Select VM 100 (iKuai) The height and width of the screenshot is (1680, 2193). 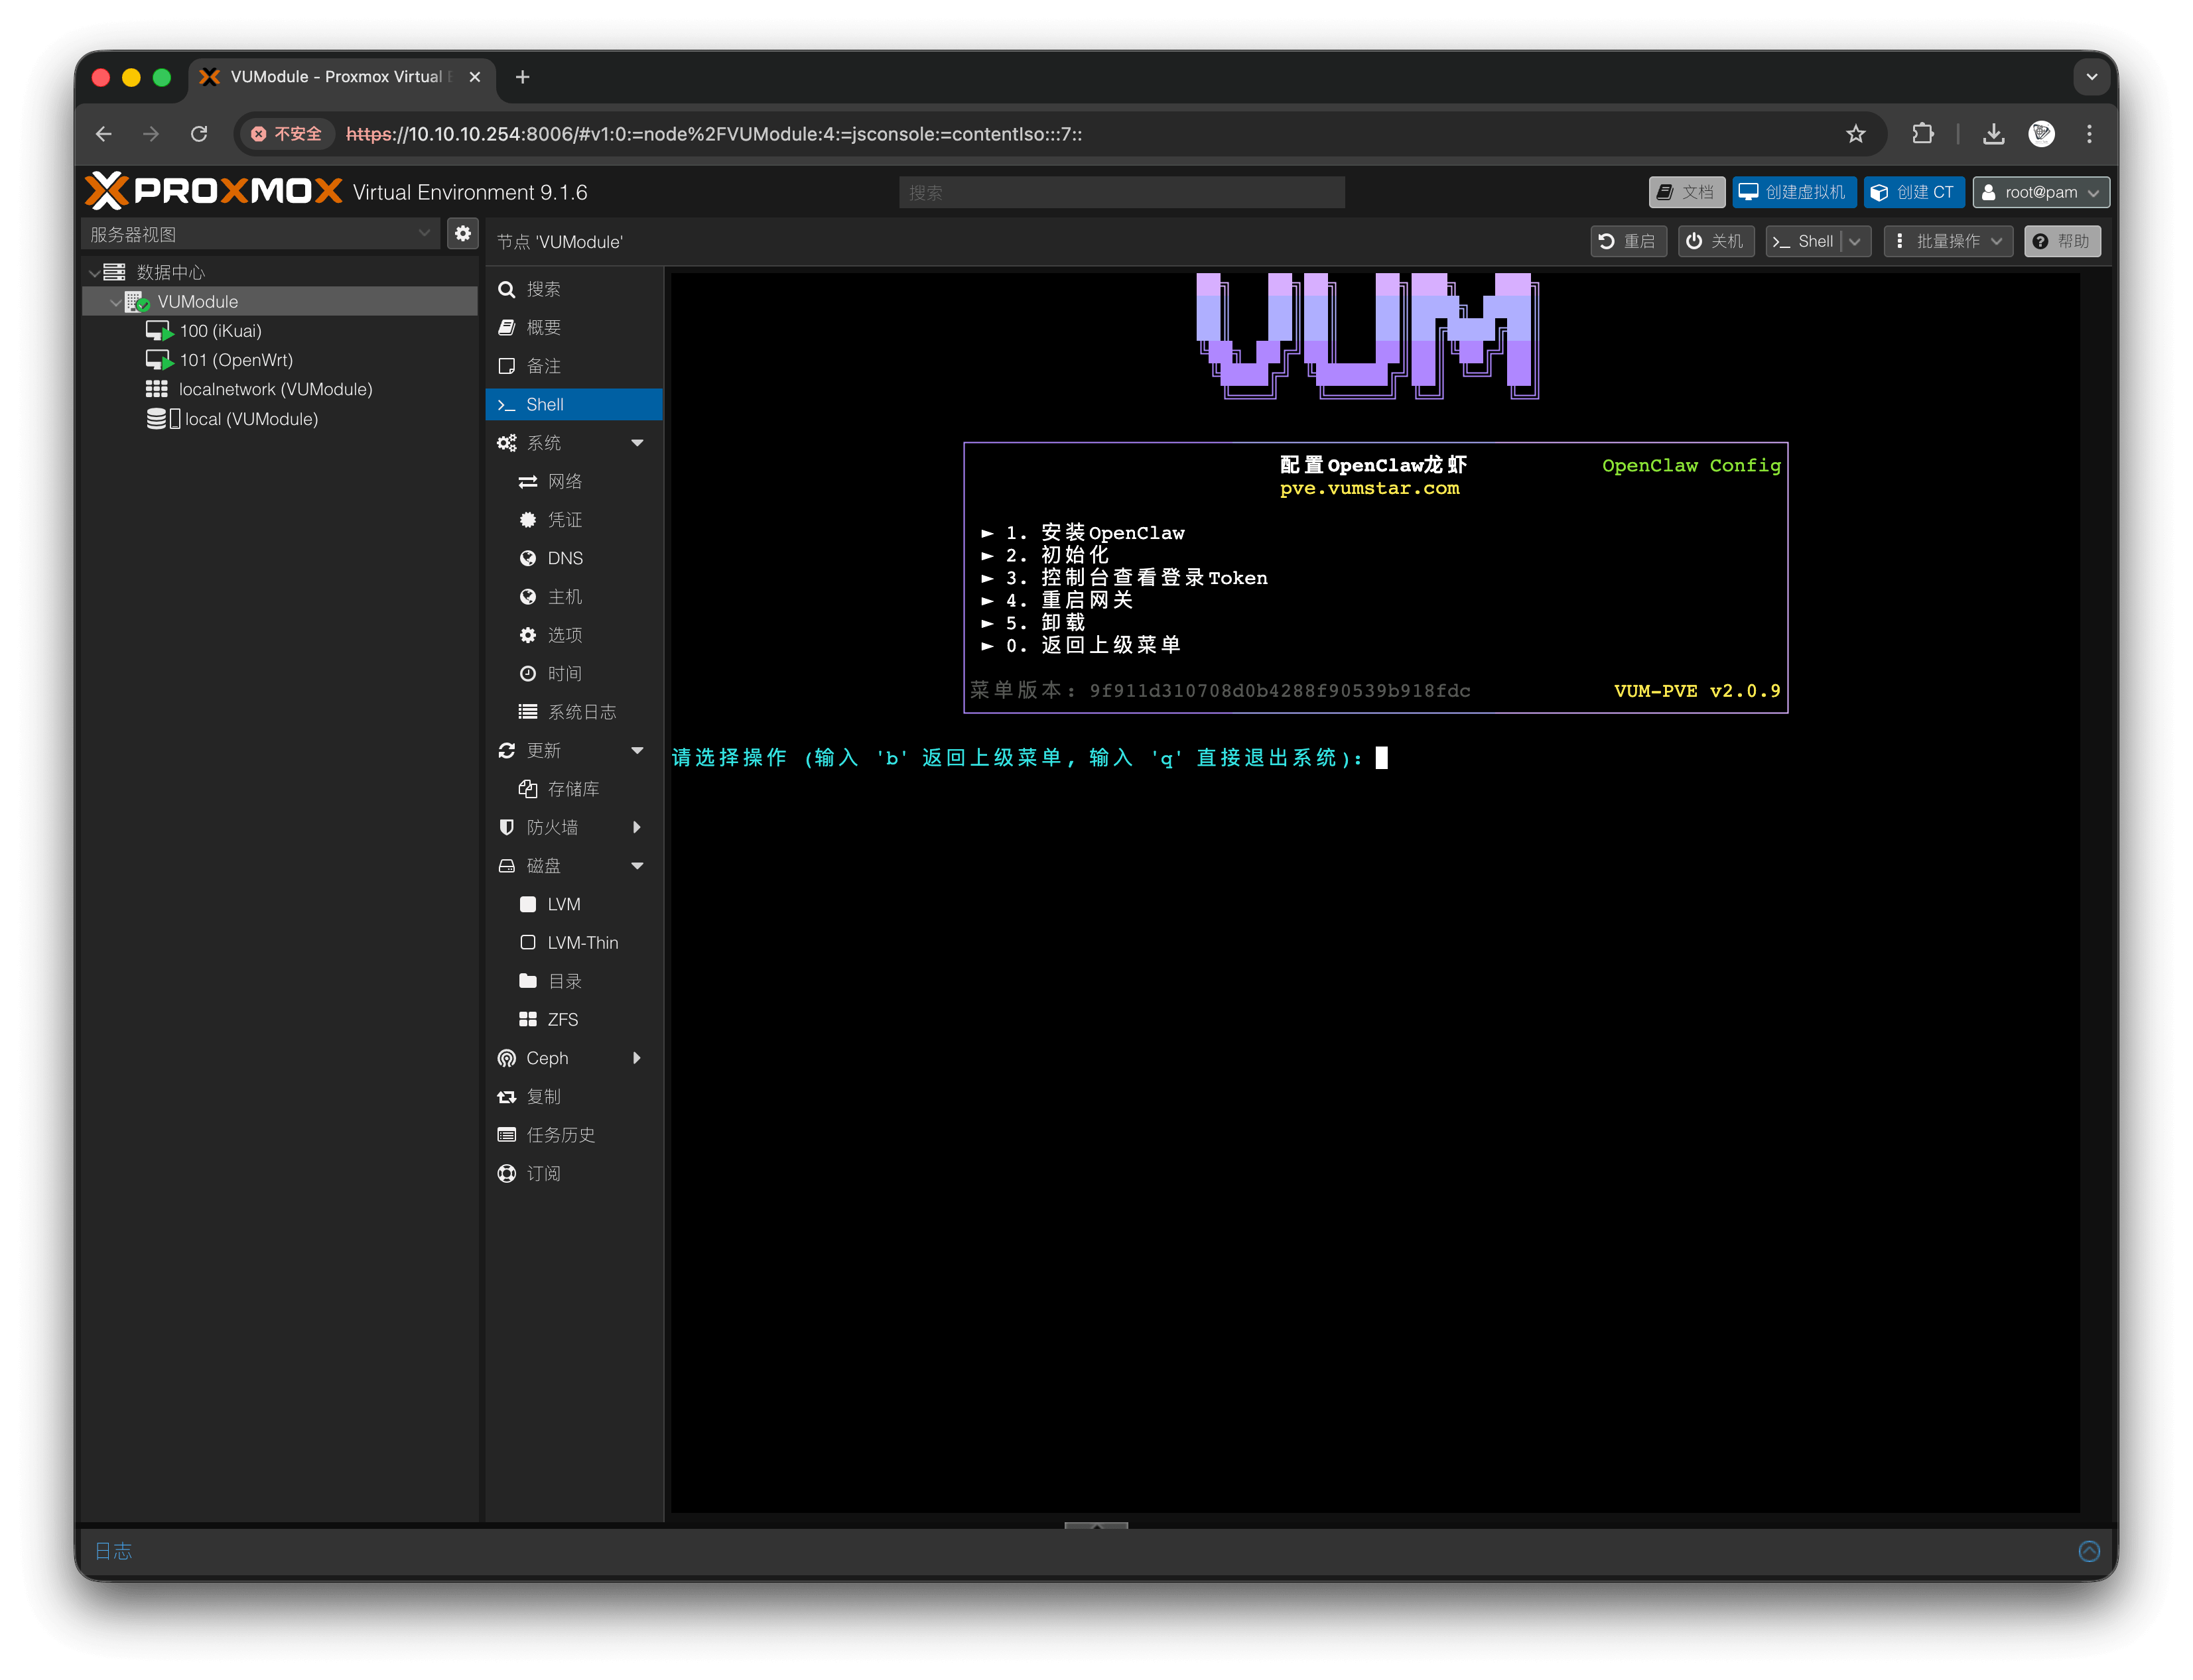pyautogui.click(x=220, y=331)
